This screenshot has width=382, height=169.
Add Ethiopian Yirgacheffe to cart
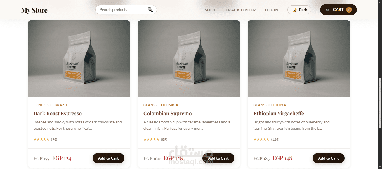coord(328,158)
